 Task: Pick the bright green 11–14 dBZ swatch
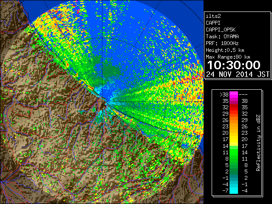coord(234,152)
